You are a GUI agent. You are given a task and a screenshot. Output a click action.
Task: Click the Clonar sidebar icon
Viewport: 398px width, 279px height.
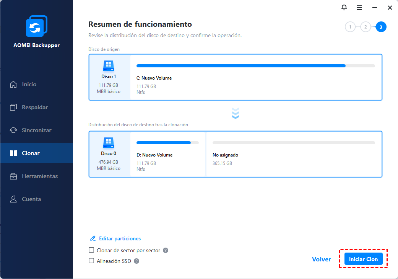click(13, 153)
